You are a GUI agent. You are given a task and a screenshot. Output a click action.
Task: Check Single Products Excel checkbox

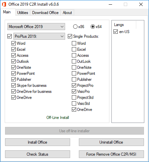click(74, 49)
